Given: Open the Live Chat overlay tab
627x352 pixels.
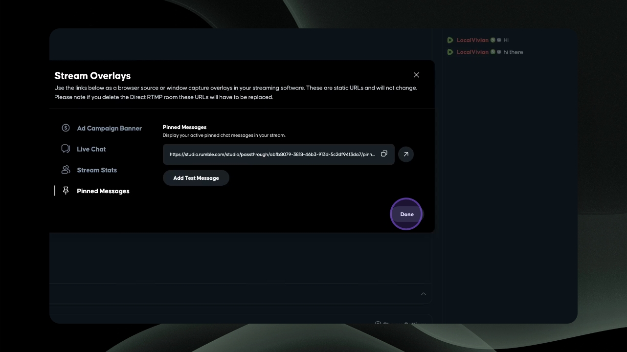Looking at the screenshot, I should point(84,149).
